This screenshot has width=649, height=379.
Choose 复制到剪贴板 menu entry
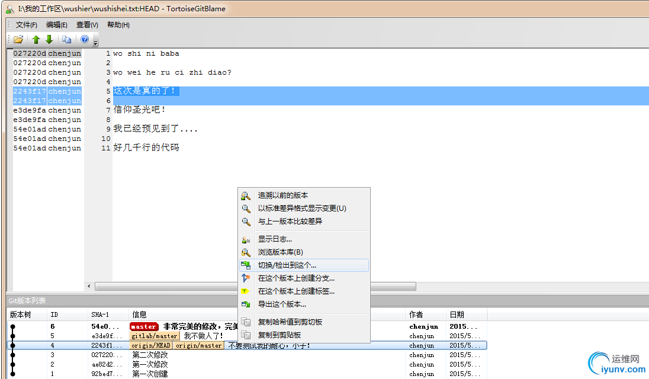coord(304,335)
